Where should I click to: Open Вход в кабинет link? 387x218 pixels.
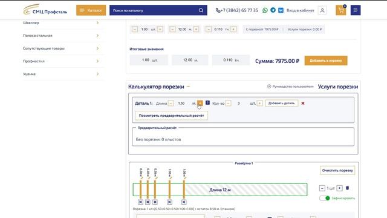301,10
